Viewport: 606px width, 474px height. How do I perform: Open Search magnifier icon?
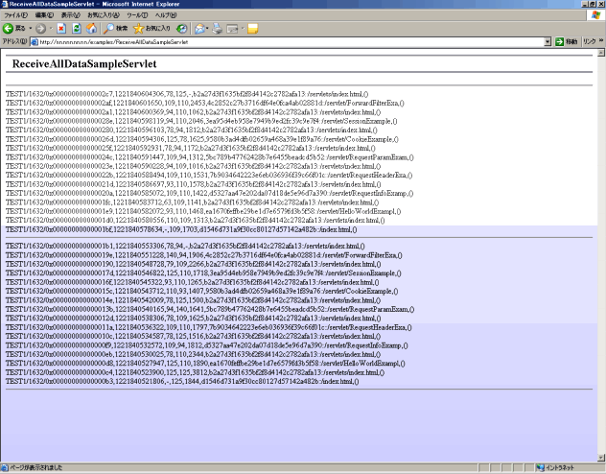coord(109,28)
